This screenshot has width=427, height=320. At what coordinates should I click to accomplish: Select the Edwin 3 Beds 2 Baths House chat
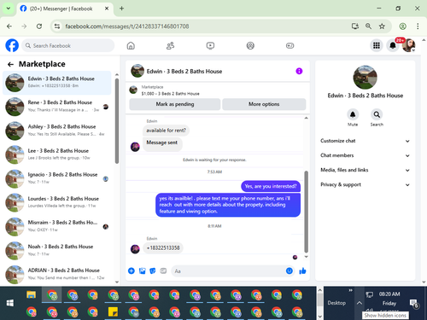[57, 83]
